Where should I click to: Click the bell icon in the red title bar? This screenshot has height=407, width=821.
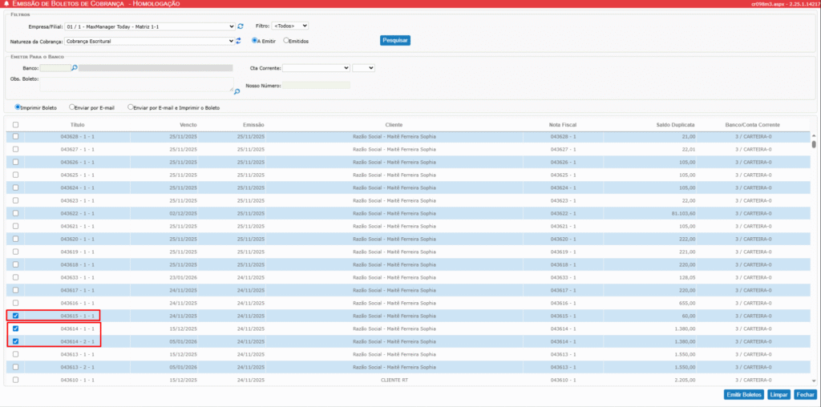[6, 4]
